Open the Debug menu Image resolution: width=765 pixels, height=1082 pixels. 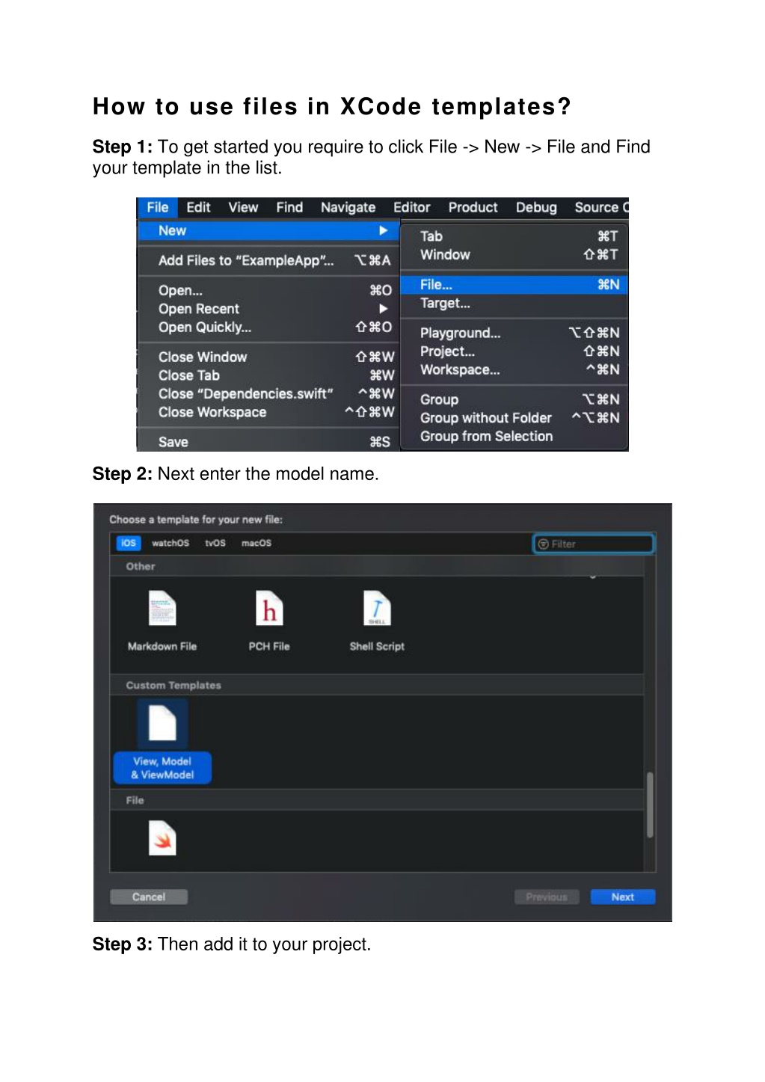[x=536, y=208]
